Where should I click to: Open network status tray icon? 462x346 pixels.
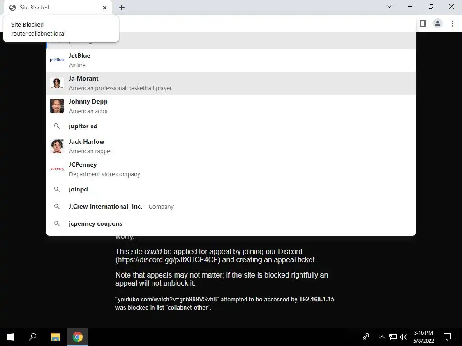pos(393,337)
